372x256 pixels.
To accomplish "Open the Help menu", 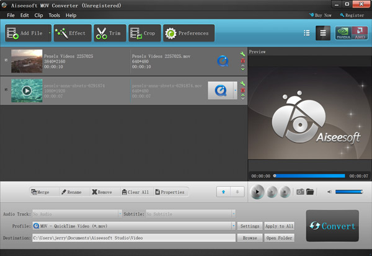I will (71, 15).
